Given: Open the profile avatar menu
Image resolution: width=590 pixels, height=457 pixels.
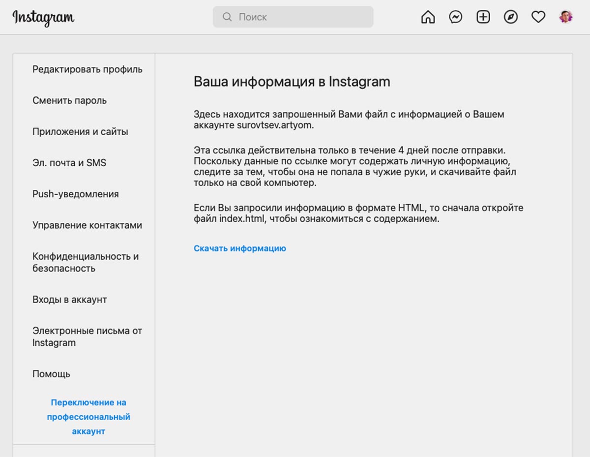Looking at the screenshot, I should (x=566, y=17).
